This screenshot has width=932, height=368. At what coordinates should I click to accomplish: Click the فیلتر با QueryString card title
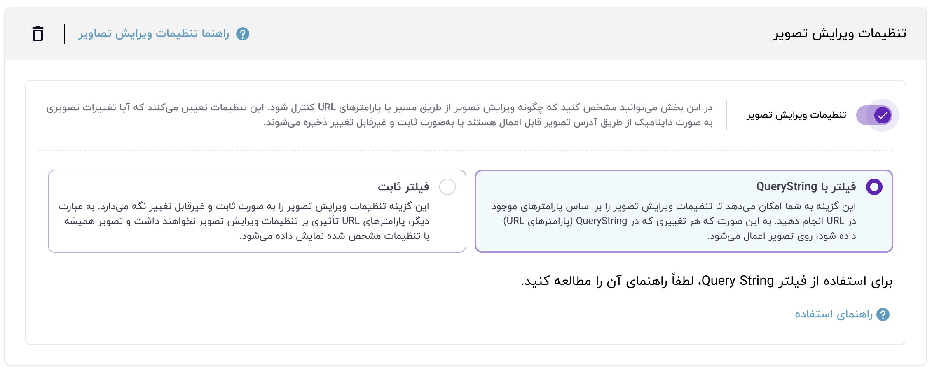(x=806, y=187)
